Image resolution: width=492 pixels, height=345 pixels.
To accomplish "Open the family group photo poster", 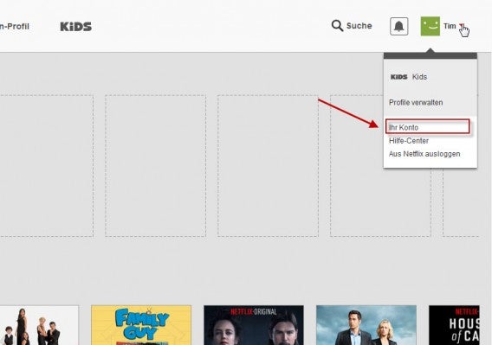I will click(39, 325).
